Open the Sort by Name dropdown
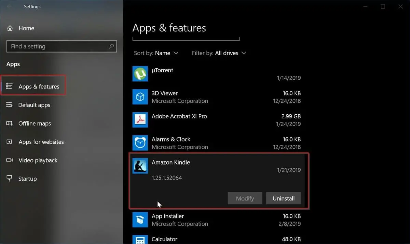Viewport: 410px width, 244px height. [x=156, y=53]
